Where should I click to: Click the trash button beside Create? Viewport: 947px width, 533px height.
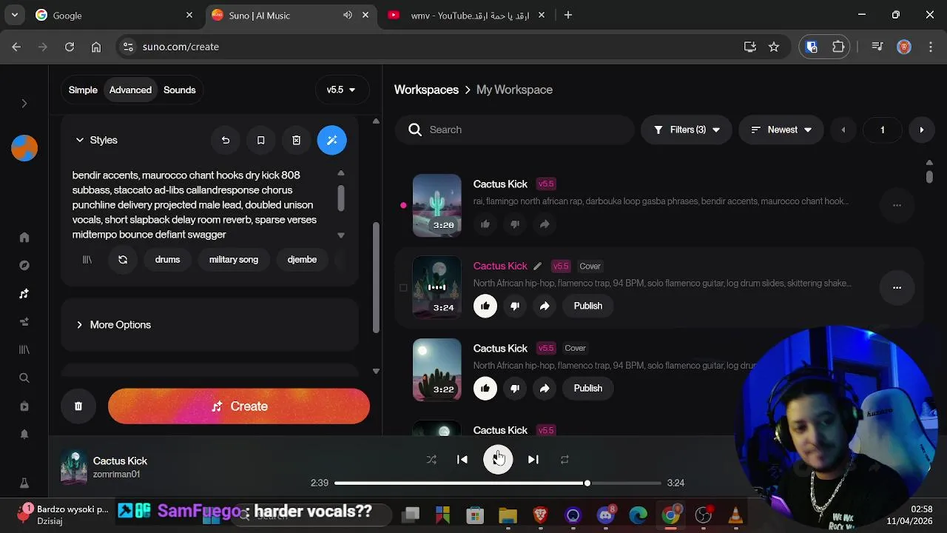(78, 406)
